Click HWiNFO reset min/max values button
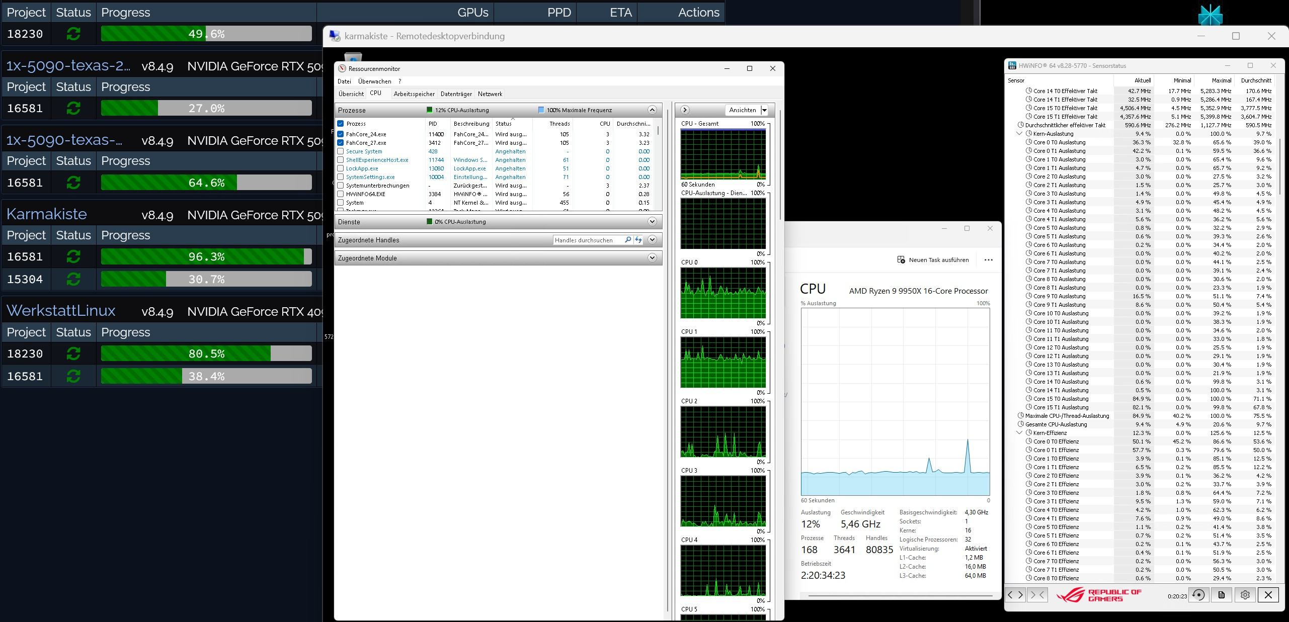 (x=1199, y=595)
